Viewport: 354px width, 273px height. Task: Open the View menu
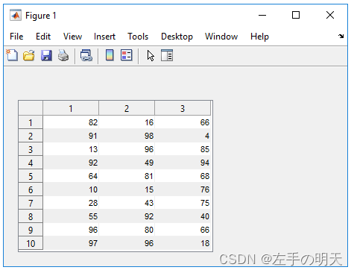72,37
